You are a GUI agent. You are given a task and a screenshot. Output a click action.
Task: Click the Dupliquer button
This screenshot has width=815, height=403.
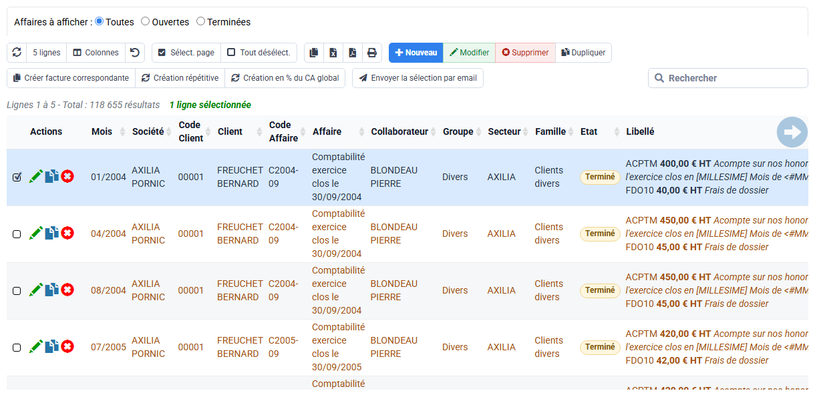(x=583, y=53)
